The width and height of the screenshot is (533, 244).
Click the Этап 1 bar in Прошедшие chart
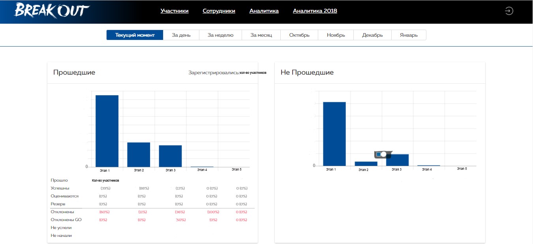[x=107, y=130]
